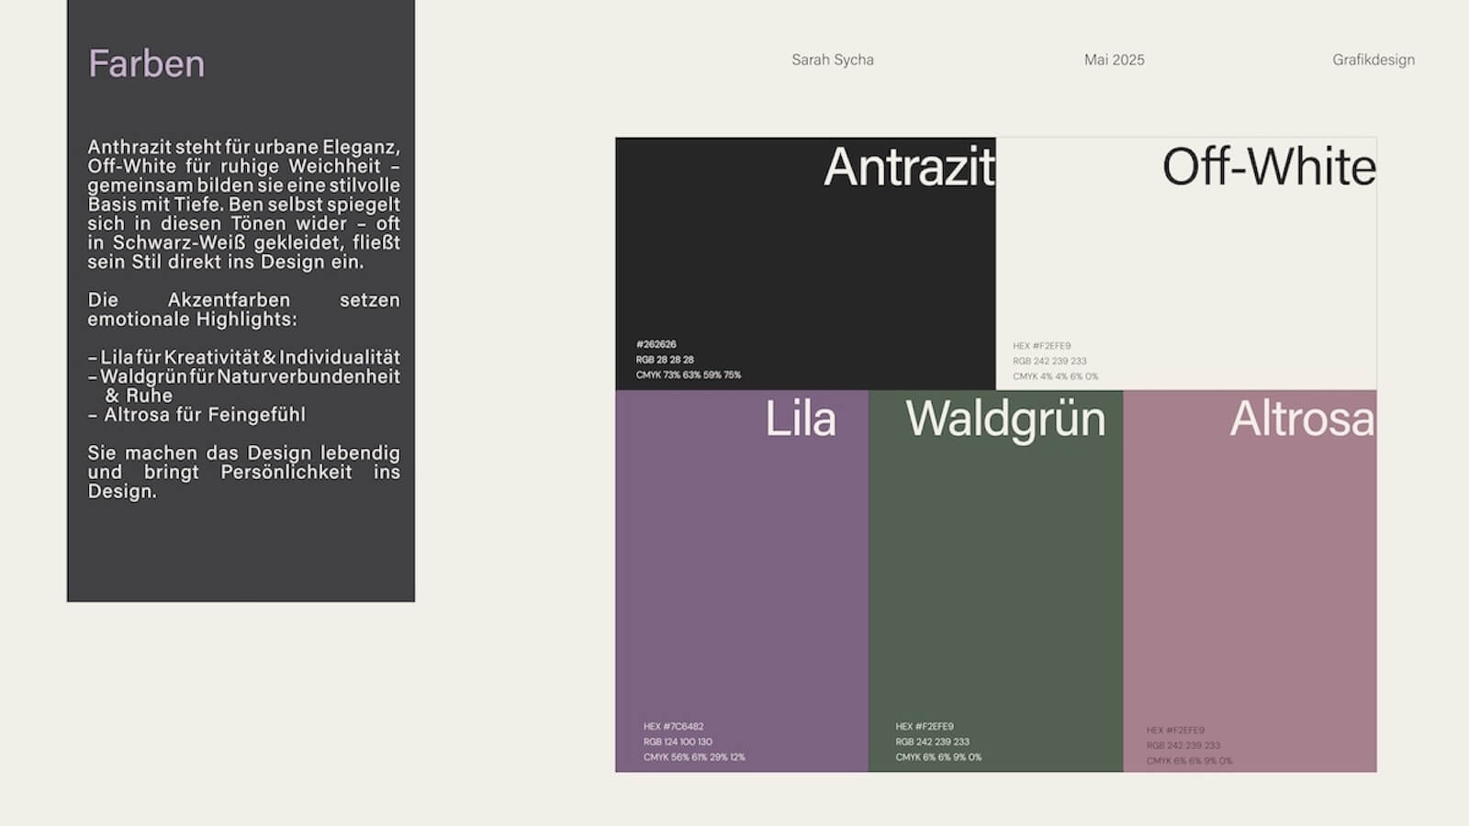This screenshot has width=1469, height=826.
Task: Select the Altrosa pink swatch
Action: [x=1250, y=580]
